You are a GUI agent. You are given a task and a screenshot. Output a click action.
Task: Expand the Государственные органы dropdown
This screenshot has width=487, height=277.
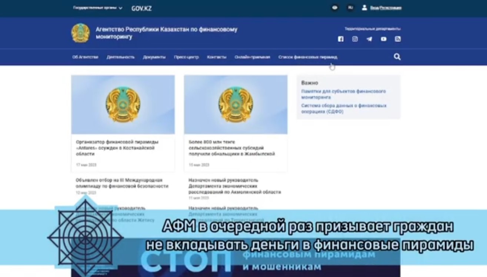tap(98, 8)
